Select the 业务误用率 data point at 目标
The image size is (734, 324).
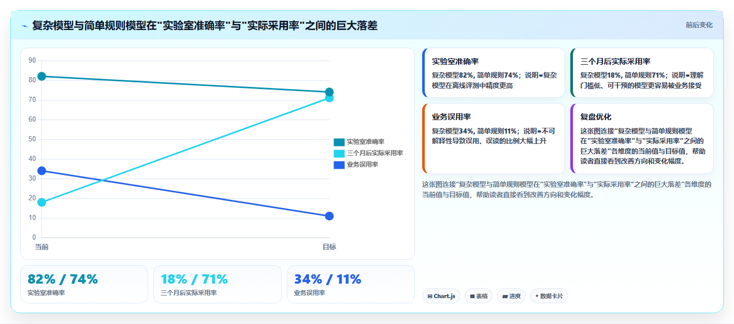329,216
